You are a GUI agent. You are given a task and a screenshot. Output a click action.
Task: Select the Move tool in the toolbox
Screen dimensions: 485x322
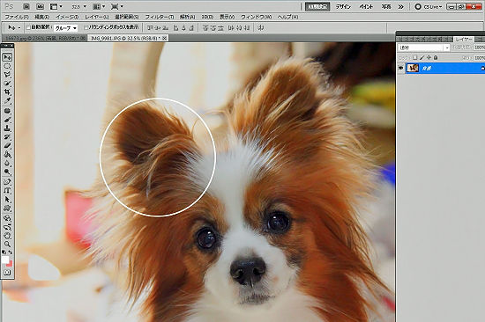7,57
